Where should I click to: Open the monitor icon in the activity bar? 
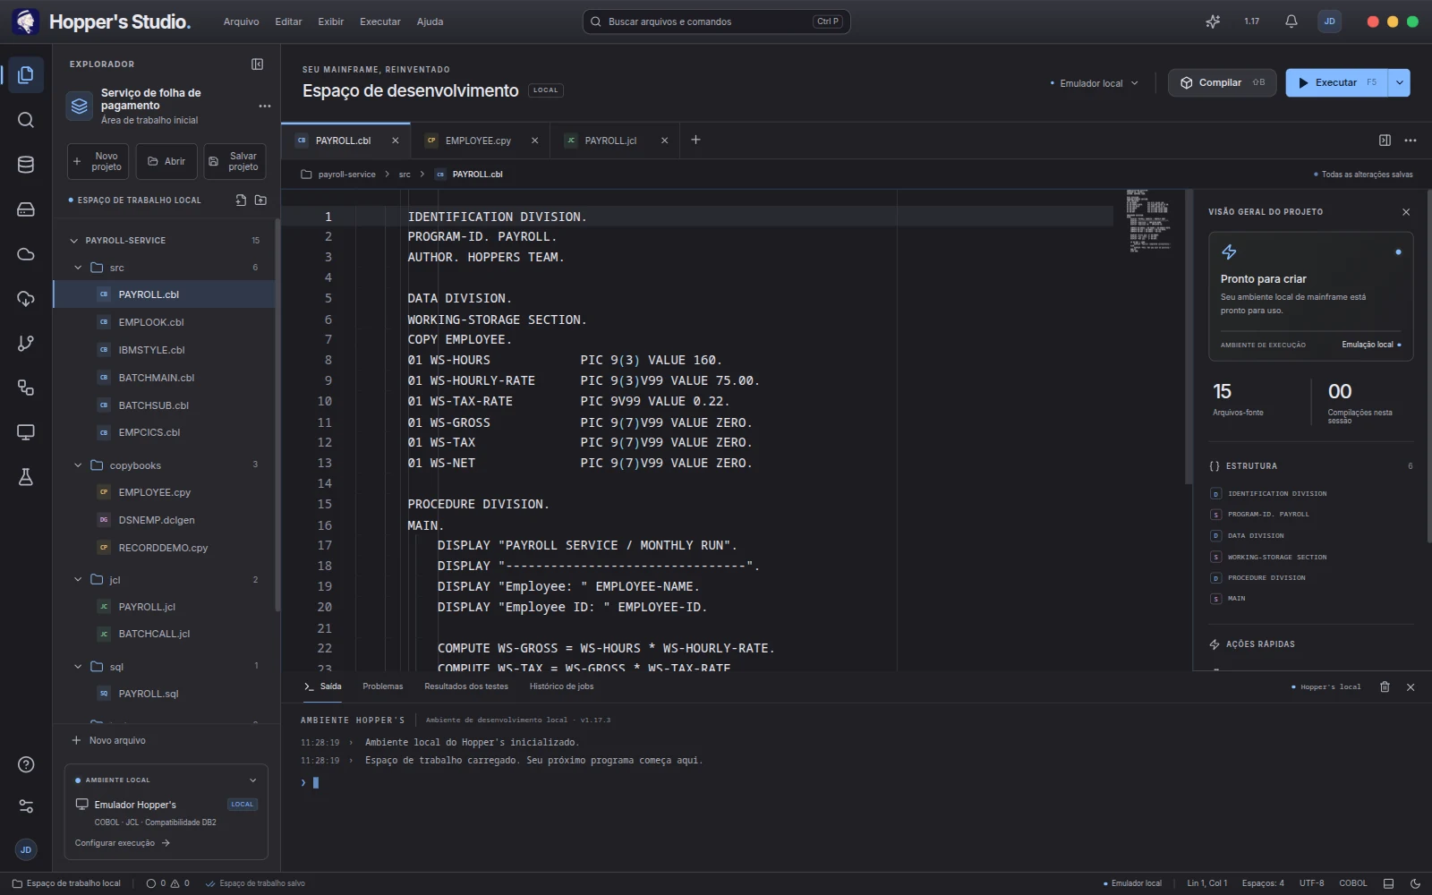click(26, 432)
